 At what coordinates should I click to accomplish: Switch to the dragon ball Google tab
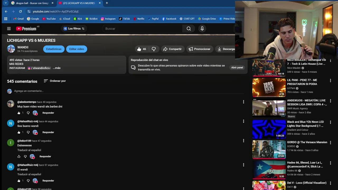tap(31, 3)
